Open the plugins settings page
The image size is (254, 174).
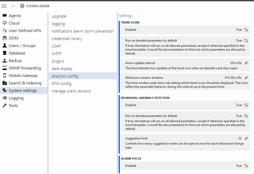tap(58, 61)
